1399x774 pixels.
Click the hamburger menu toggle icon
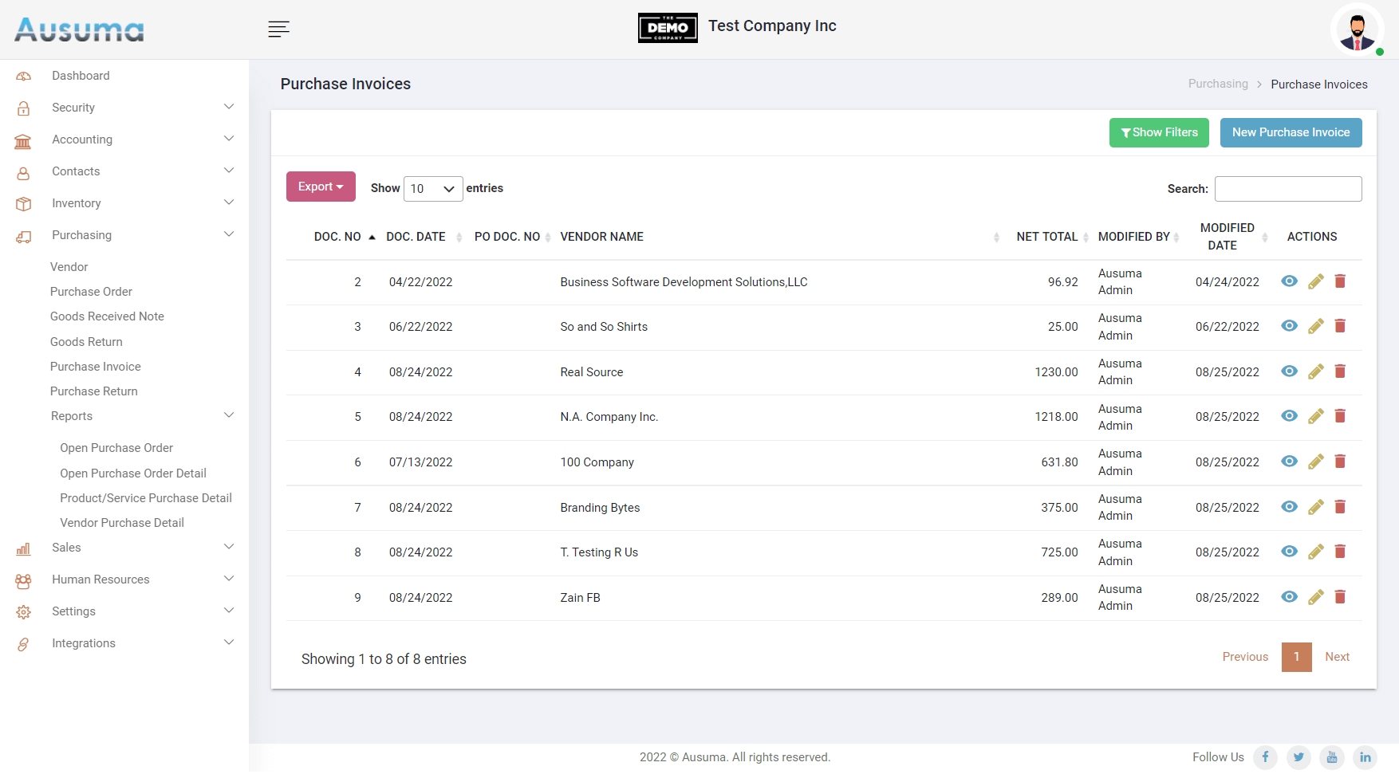click(x=278, y=29)
